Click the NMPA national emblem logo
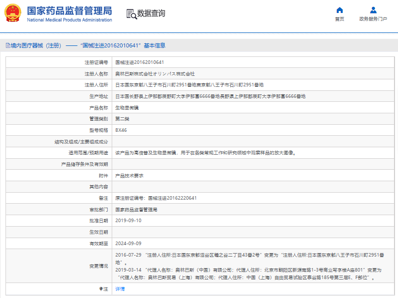Viewport: 398px width, 298px height. tap(13, 13)
